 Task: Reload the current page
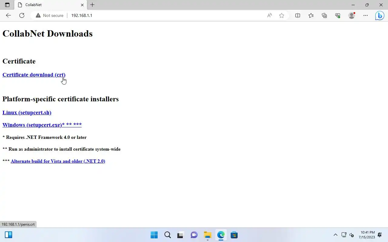click(x=22, y=15)
